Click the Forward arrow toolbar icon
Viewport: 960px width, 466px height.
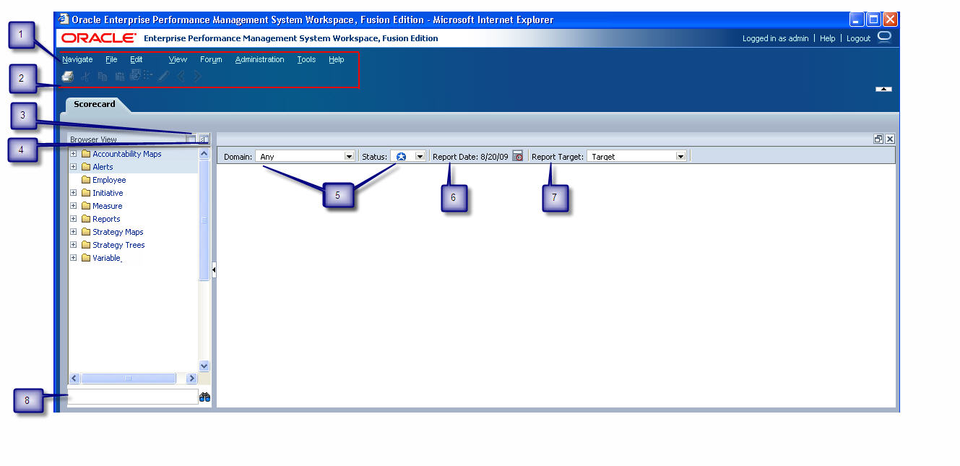[x=197, y=76]
